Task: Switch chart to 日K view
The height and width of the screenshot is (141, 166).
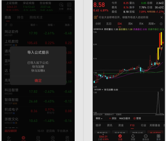Action: point(120,24)
